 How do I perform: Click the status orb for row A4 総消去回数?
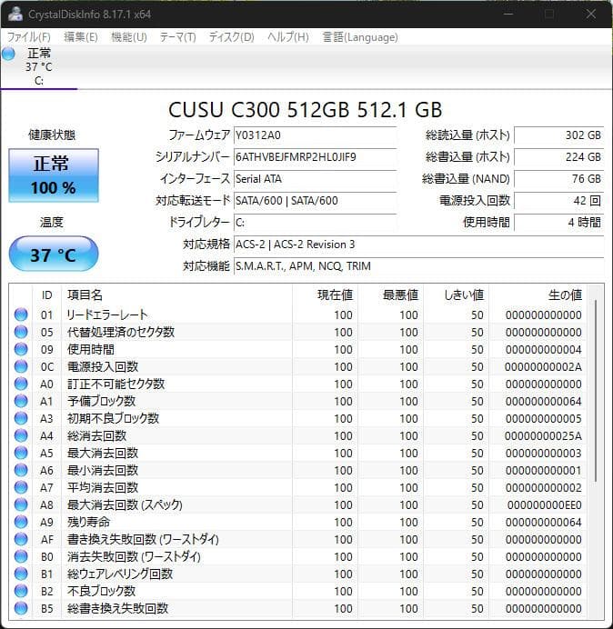point(21,435)
